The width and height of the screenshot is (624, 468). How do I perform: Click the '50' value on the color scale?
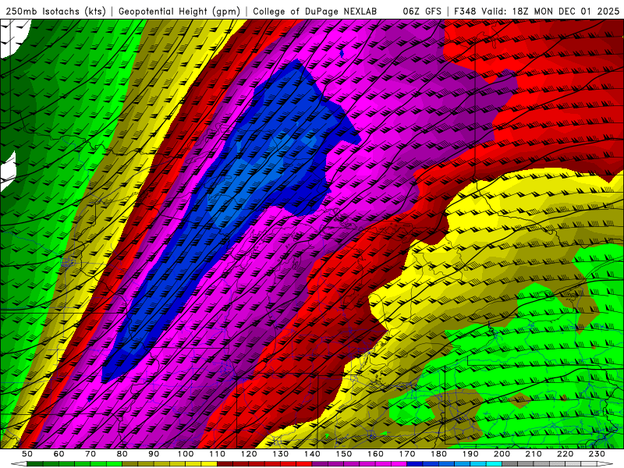(x=27, y=454)
